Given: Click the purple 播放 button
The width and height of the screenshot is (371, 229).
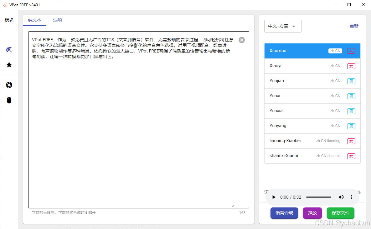Looking at the screenshot, I should point(312,213).
